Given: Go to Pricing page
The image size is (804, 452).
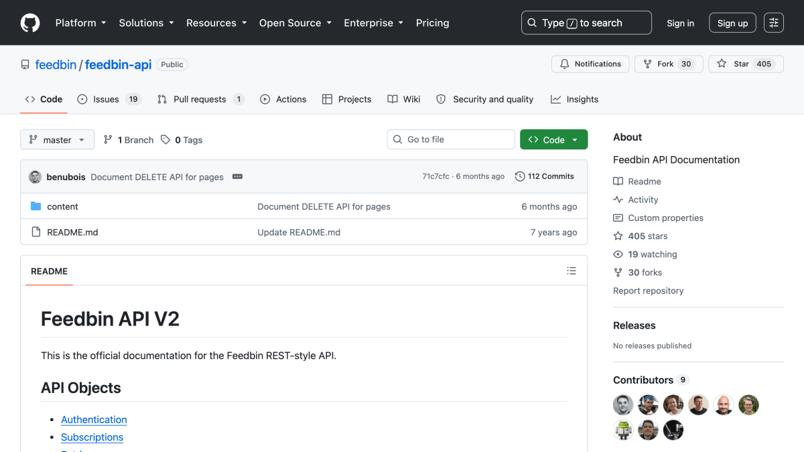Looking at the screenshot, I should pos(432,23).
